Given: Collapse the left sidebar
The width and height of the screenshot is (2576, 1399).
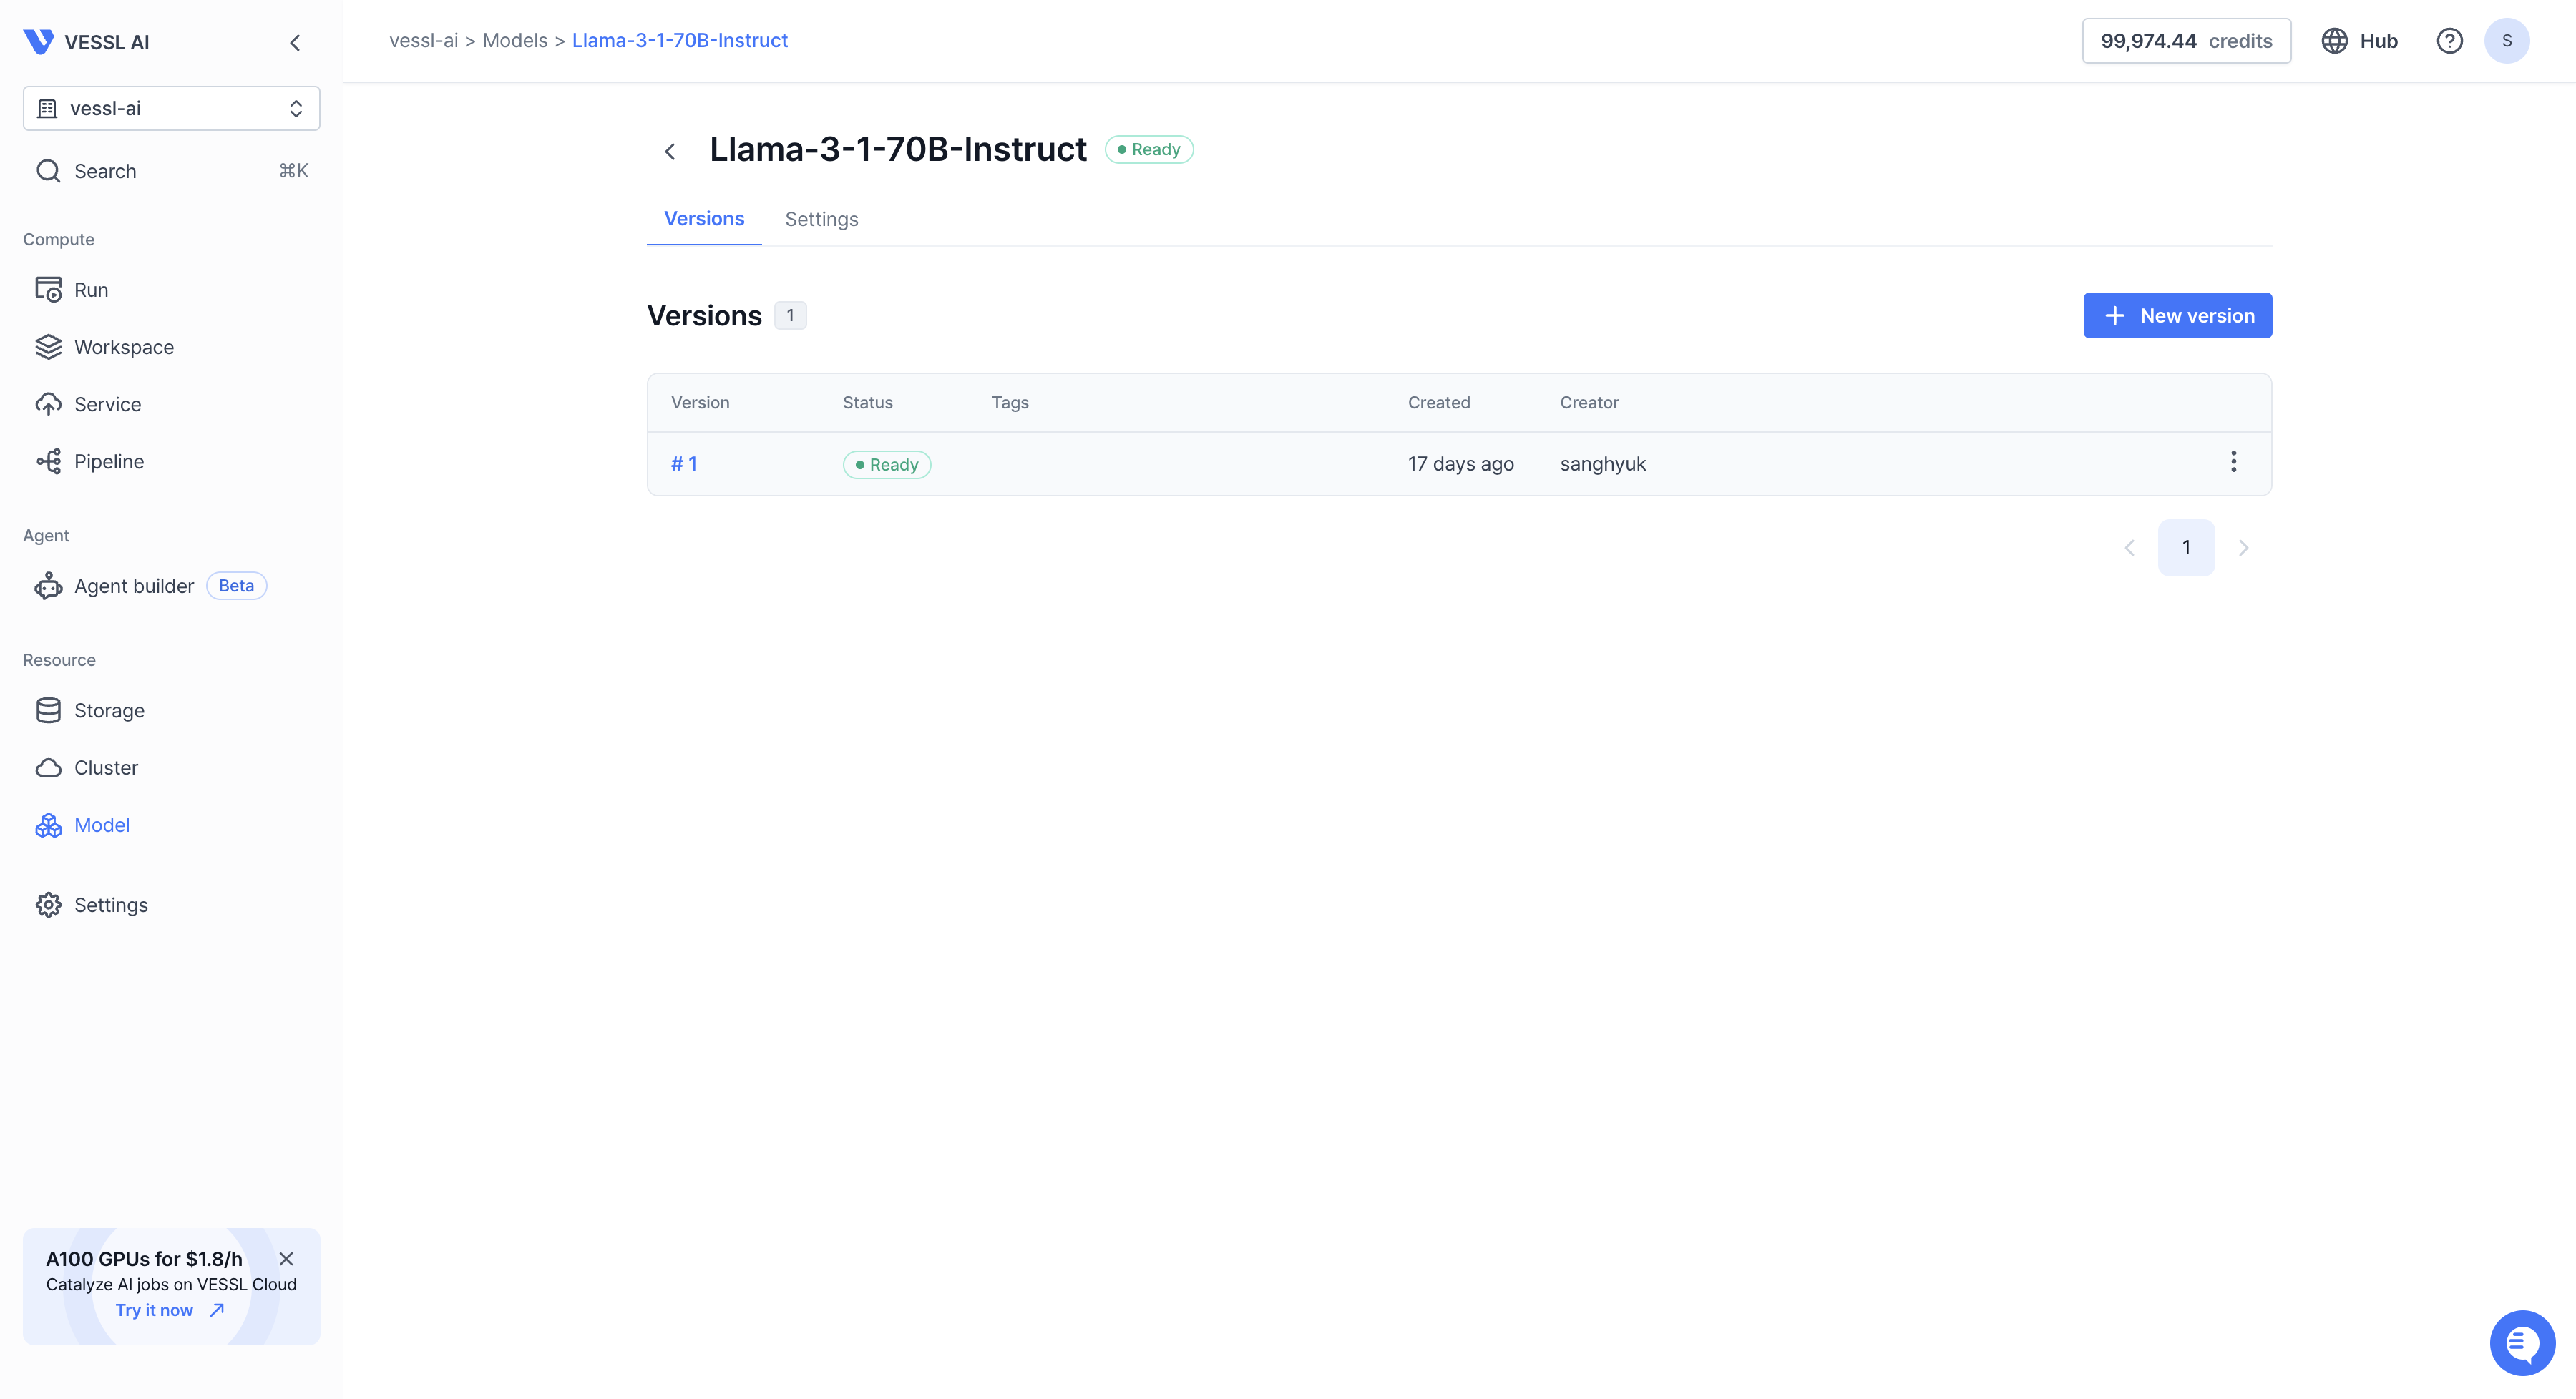Looking at the screenshot, I should 295,42.
